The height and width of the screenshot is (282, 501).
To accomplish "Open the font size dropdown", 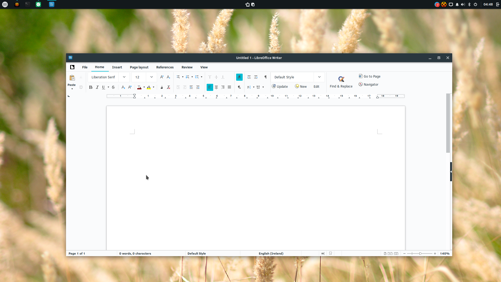I will coord(152,77).
